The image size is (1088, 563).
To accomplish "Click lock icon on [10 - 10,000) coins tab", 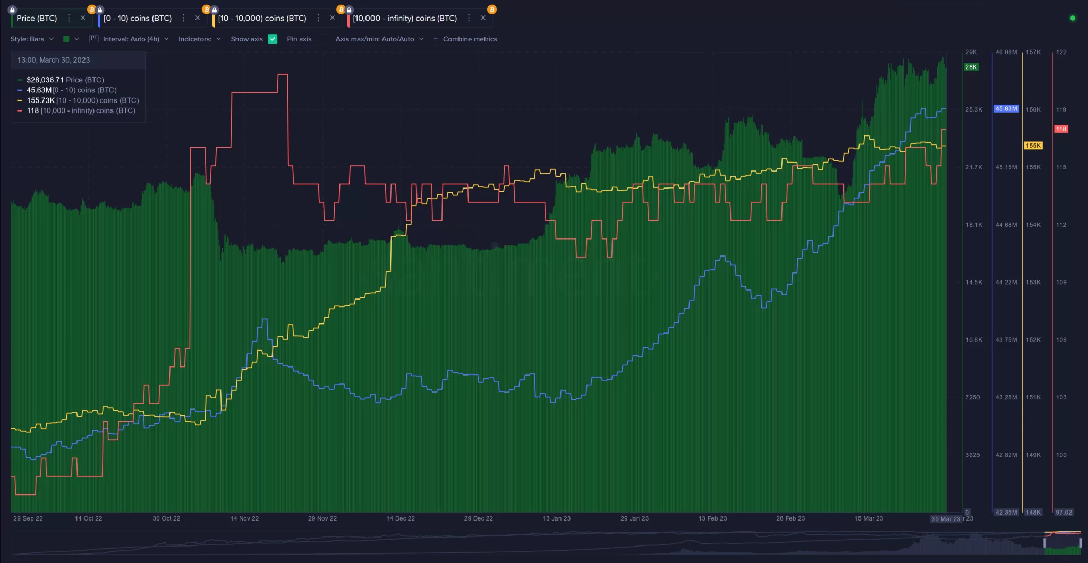I will coord(215,10).
